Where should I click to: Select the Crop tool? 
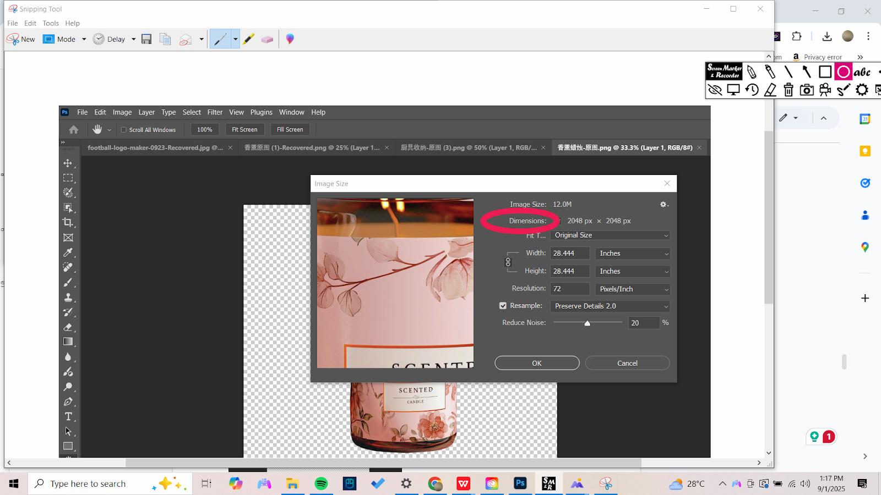(68, 223)
